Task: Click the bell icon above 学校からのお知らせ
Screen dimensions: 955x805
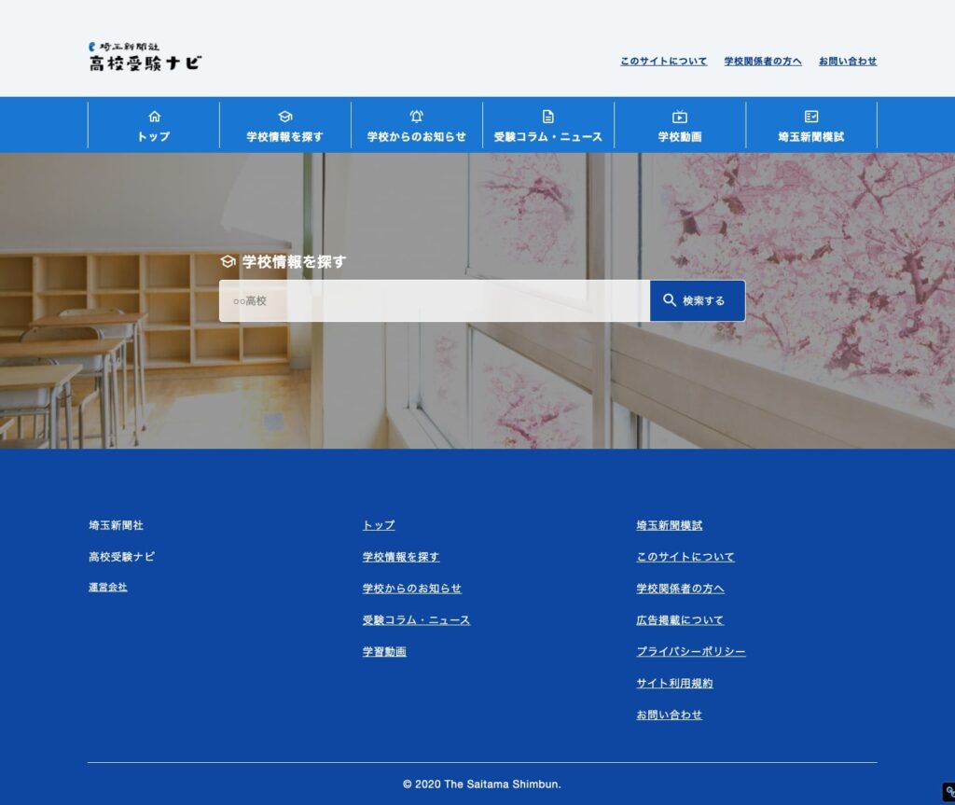Action: pyautogui.click(x=416, y=116)
